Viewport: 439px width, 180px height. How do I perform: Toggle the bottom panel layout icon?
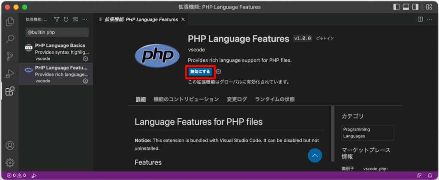406,7
